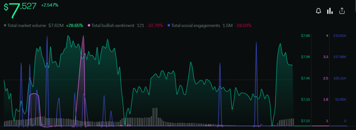Image resolution: width=356 pixels, height=130 pixels.
Task: Click the 3.3 sentiment axis label
Action: click(326, 57)
